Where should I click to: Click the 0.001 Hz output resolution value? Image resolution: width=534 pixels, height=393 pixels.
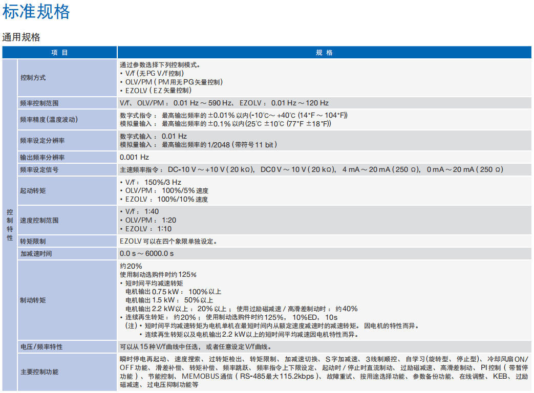pos(134,157)
